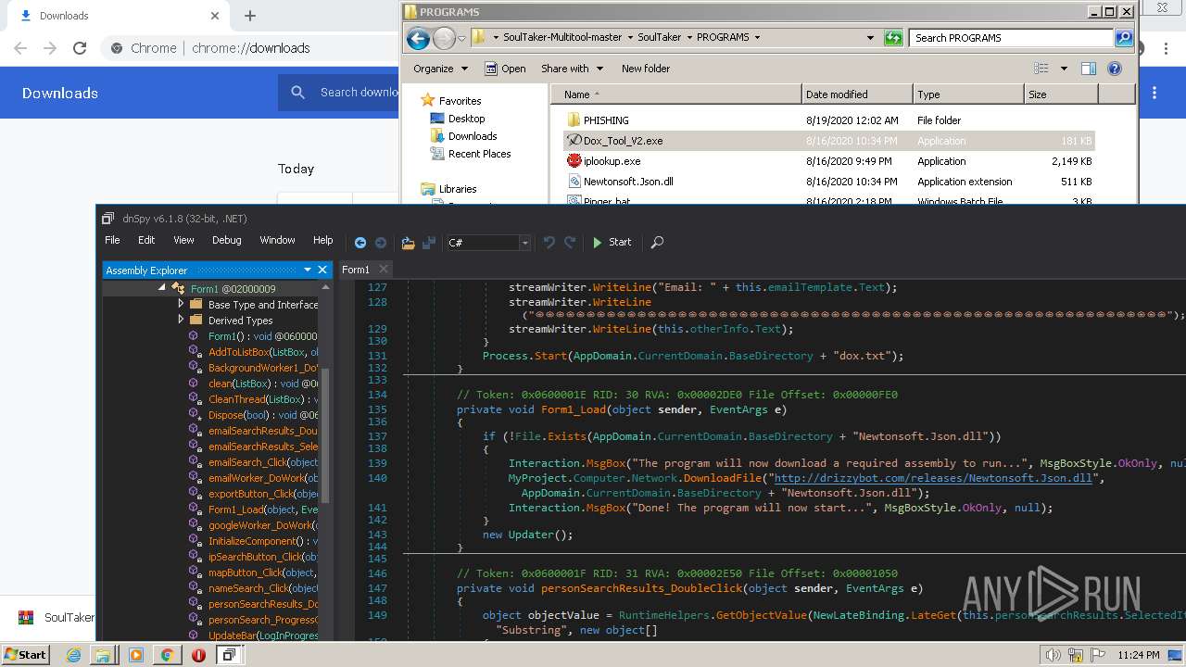This screenshot has width=1186, height=667.
Task: Click the Open button in Explorer toolbar
Action: [x=505, y=69]
